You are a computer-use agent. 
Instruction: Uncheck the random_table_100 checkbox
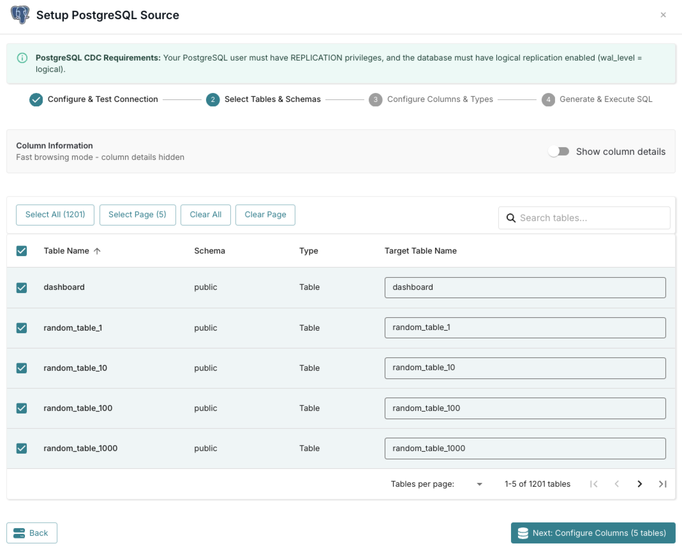click(22, 408)
